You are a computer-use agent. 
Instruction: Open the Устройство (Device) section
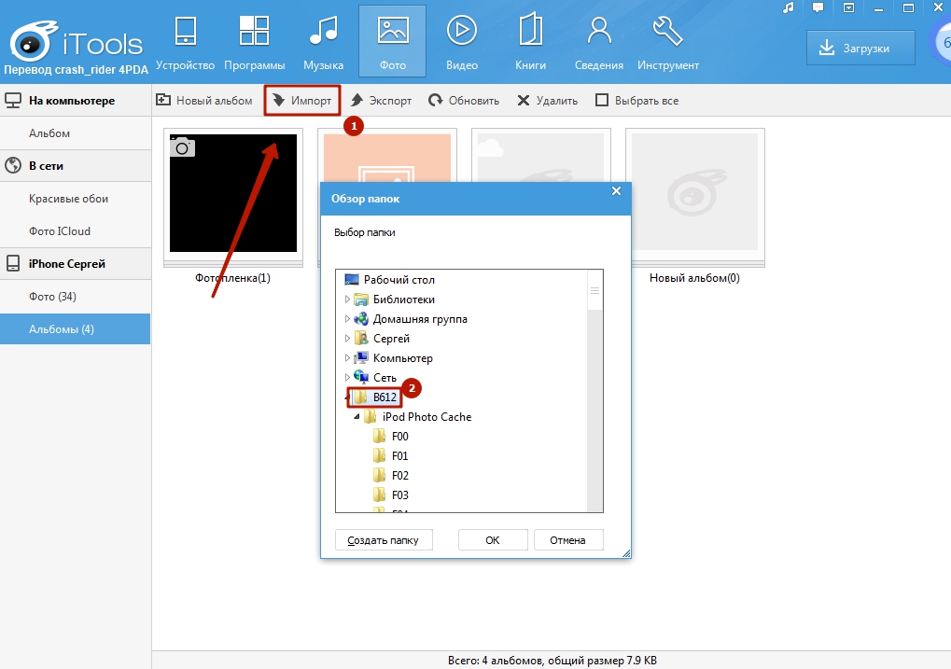(185, 43)
